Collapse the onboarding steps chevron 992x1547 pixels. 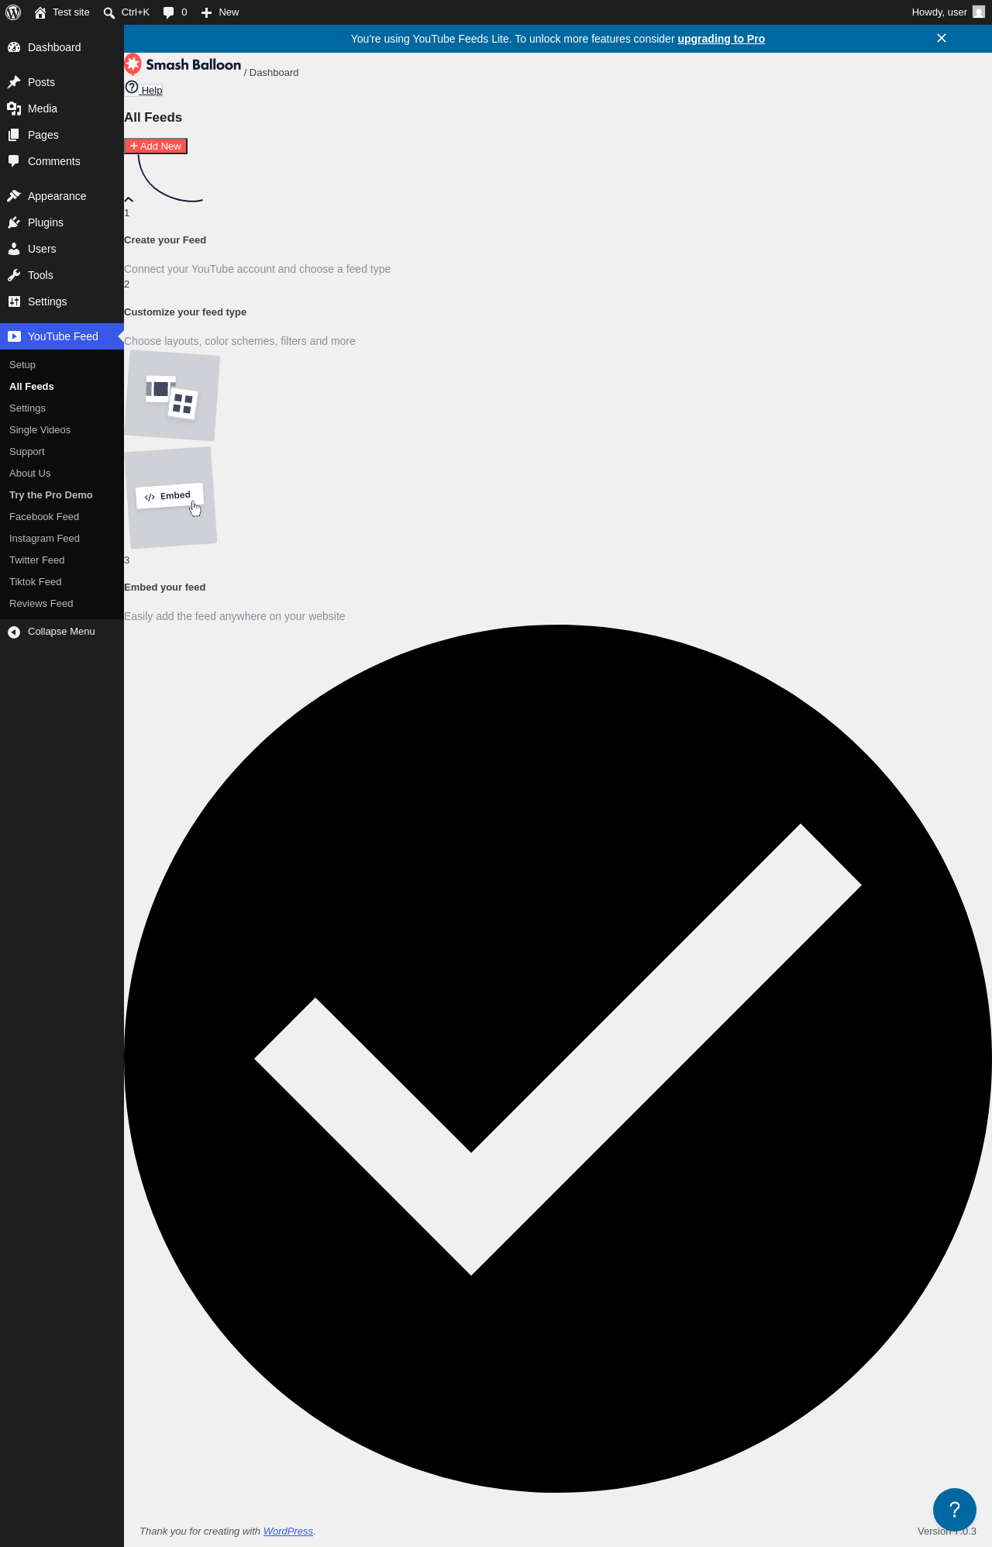(129, 200)
